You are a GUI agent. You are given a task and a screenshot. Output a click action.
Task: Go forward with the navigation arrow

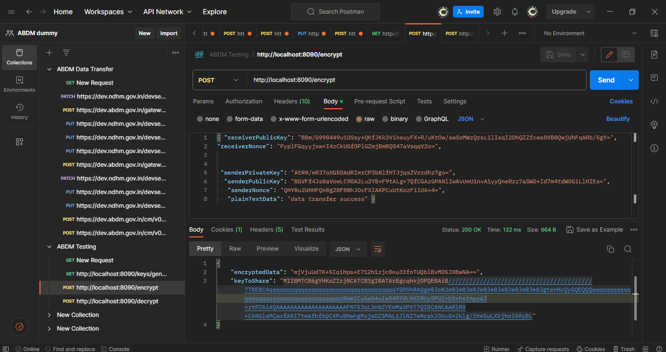pos(43,12)
